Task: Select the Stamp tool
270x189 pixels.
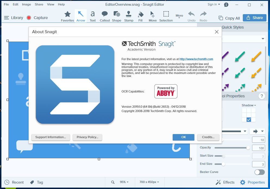Action: (x=129, y=16)
